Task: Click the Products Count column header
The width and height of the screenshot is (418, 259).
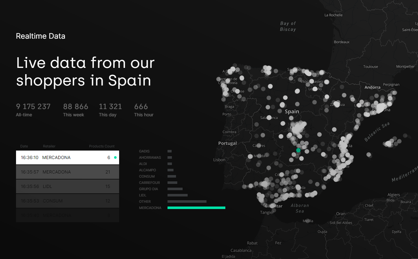Action: click(x=102, y=146)
